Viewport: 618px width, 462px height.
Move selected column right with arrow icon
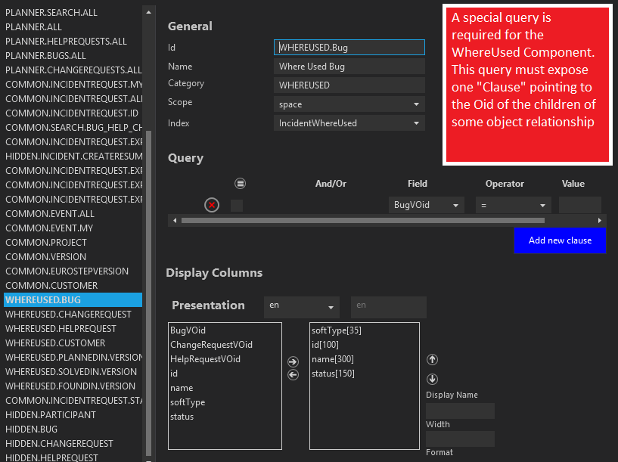pyautogui.click(x=293, y=362)
